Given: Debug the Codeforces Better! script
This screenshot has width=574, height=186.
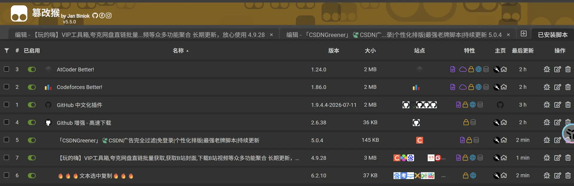Looking at the screenshot, I should (547, 87).
